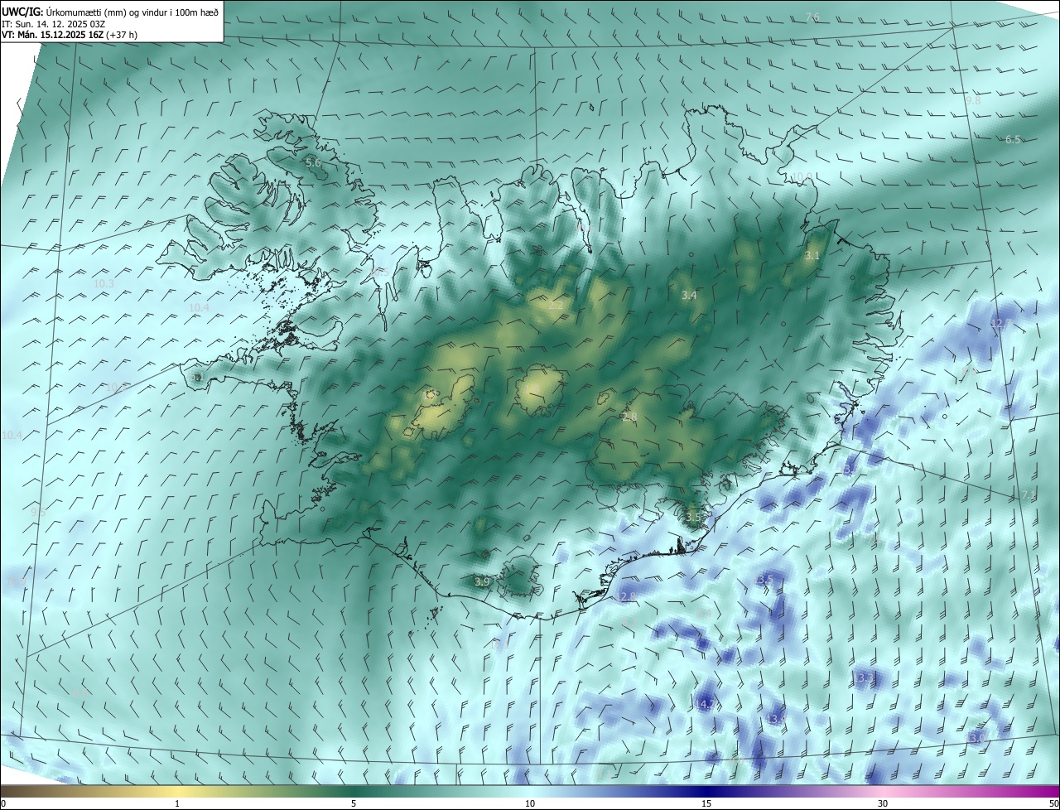Click the 'IT: Sun. 14. 12. 2025 03Z' line
The width and height of the screenshot is (1060, 810).
(x=52, y=24)
